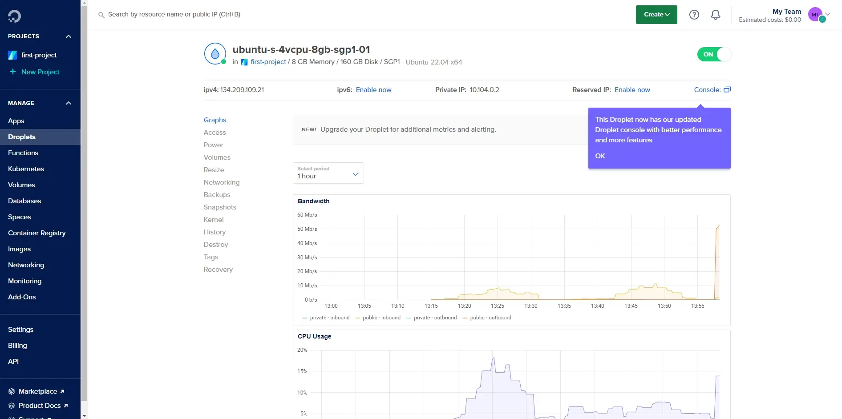Click the Private IP 10.104.0.2
This screenshot has height=419, width=842.
click(x=484, y=90)
